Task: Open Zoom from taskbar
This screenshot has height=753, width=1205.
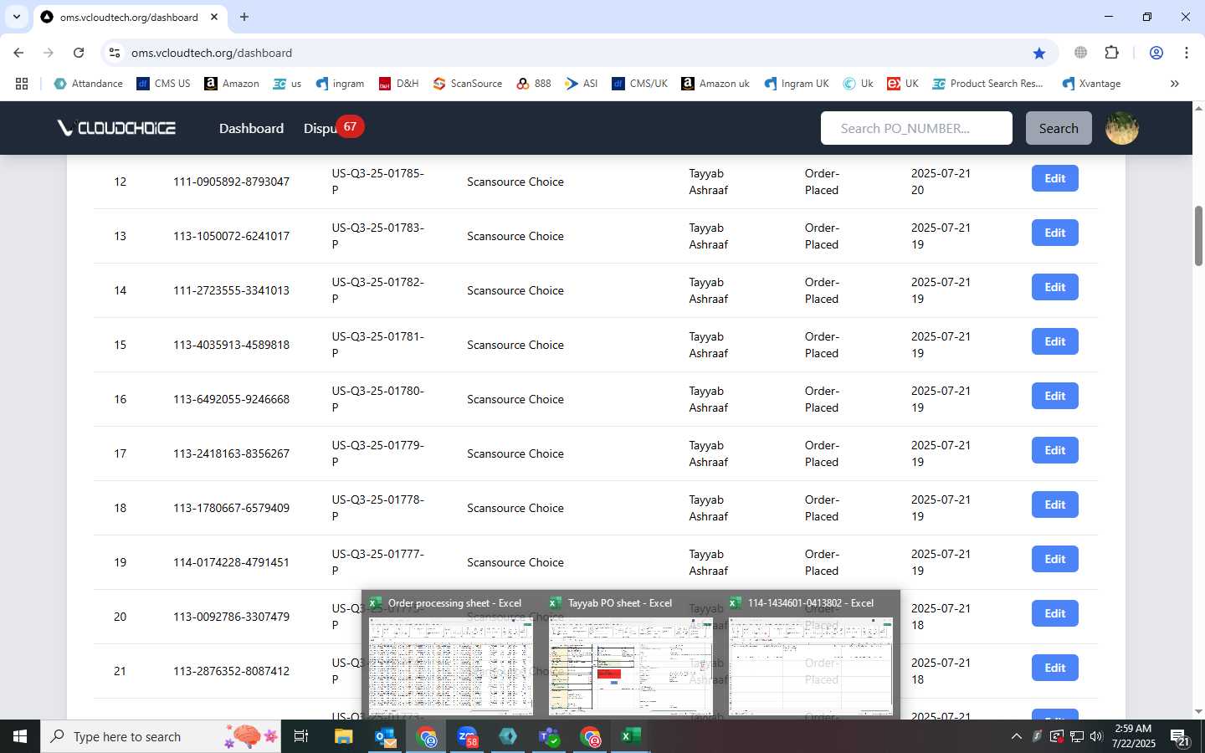Action: pyautogui.click(x=467, y=736)
